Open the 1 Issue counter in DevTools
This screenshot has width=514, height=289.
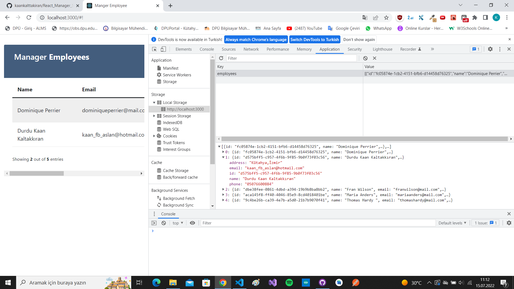click(475, 49)
